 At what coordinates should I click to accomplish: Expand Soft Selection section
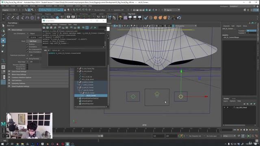click(x=9, y=80)
